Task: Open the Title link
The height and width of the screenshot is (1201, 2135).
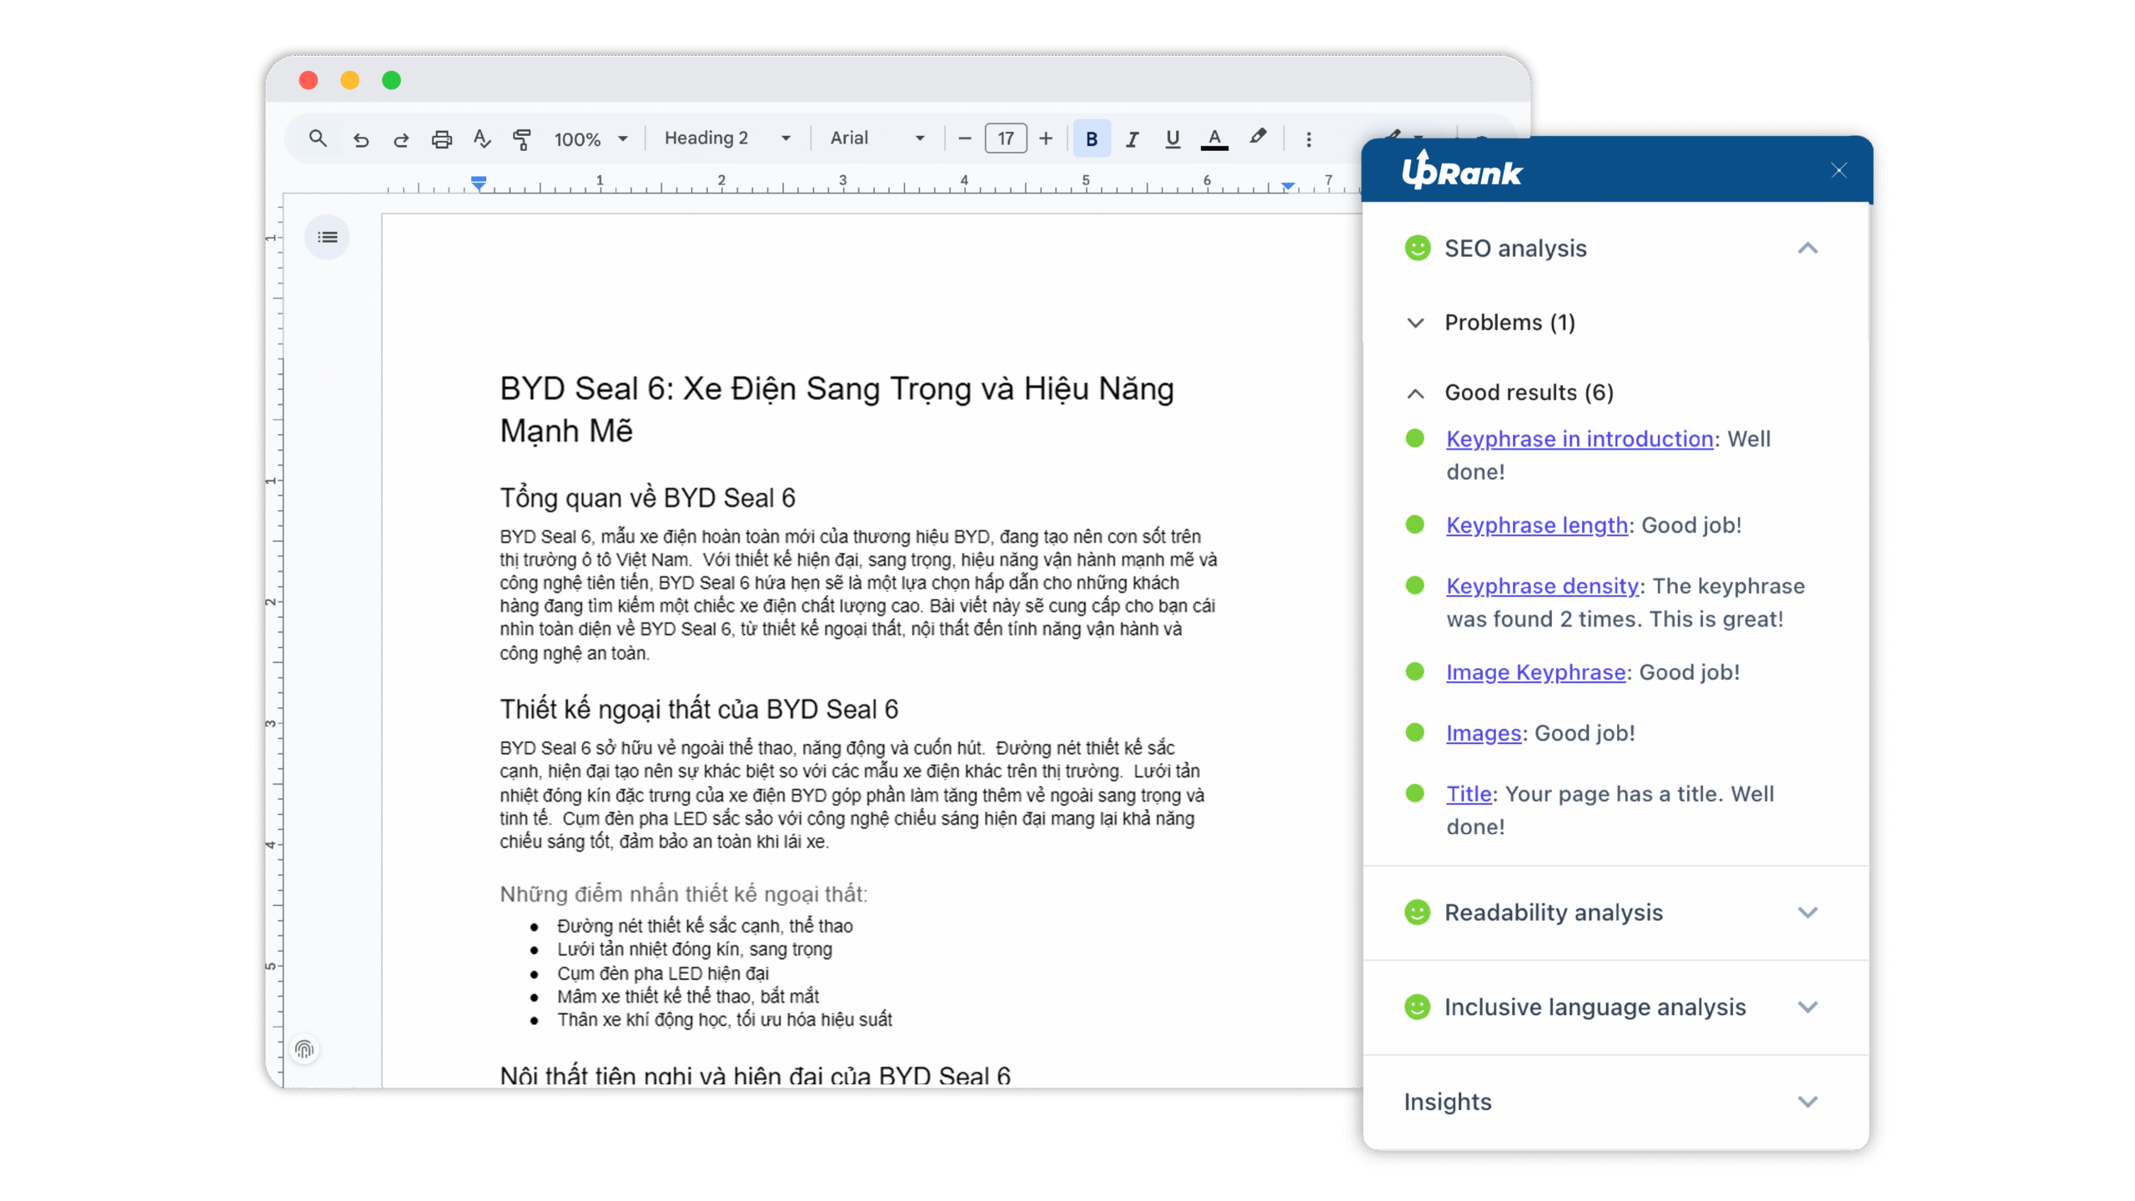Action: (1469, 794)
